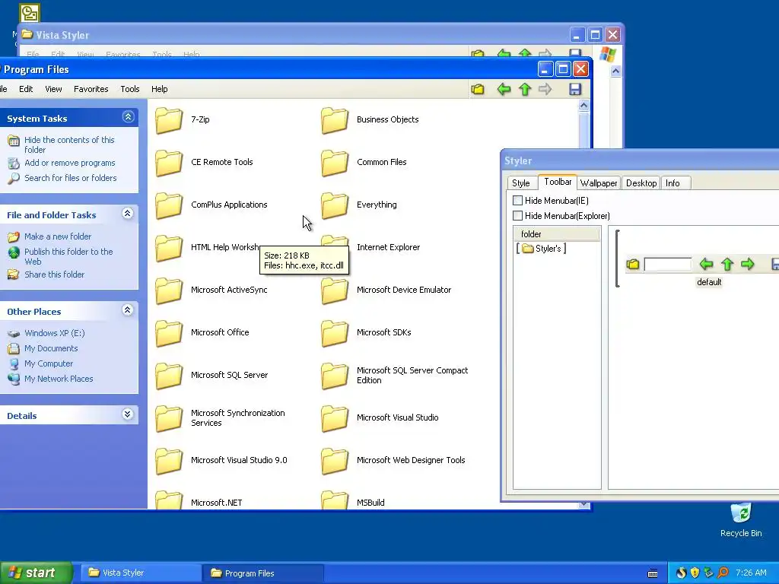
Task: Enable Hide Menubar(IE) checkbox
Action: pos(517,201)
